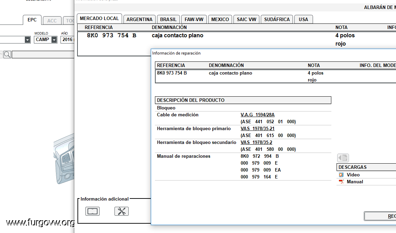Select part 8K0 973 754 B in main list
This screenshot has height=233, width=396.
[111, 36]
